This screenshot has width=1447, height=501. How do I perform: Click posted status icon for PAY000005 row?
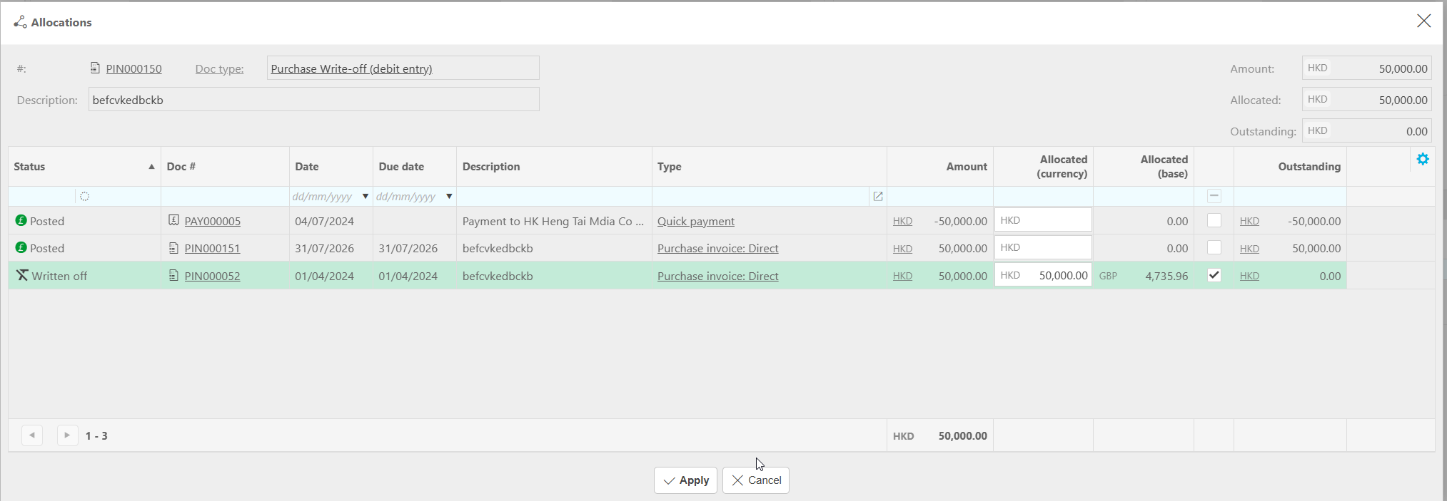[21, 220]
